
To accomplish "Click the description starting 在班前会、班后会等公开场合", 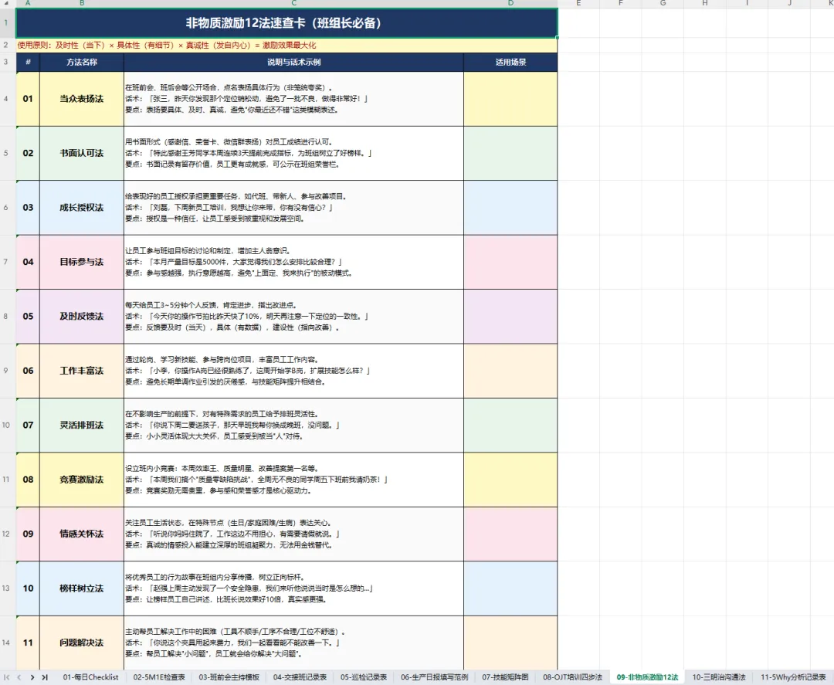I will pyautogui.click(x=293, y=99).
